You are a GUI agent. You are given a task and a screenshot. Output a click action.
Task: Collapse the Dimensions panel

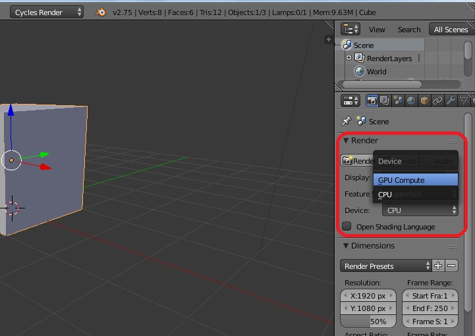[x=347, y=246]
